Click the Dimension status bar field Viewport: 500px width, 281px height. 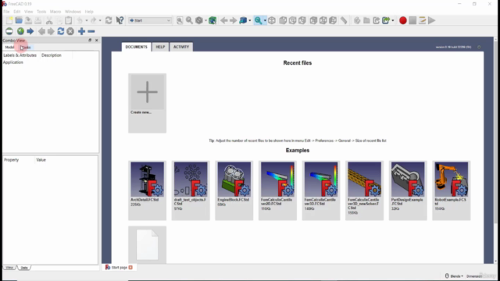[x=474, y=276]
